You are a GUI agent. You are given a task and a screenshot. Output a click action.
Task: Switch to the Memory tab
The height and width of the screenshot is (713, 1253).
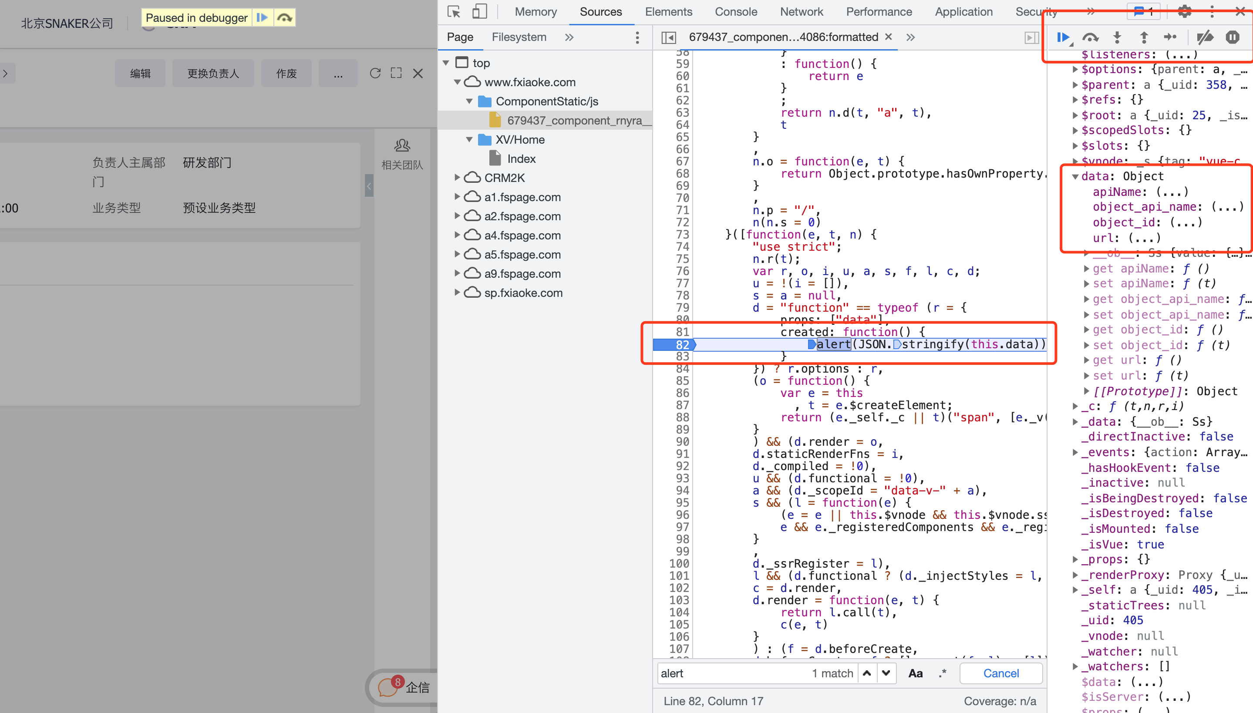pyautogui.click(x=536, y=12)
